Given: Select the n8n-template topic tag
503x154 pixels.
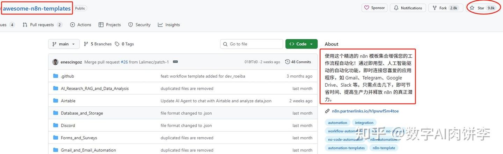Looking at the screenshot, I should tap(384, 148).
